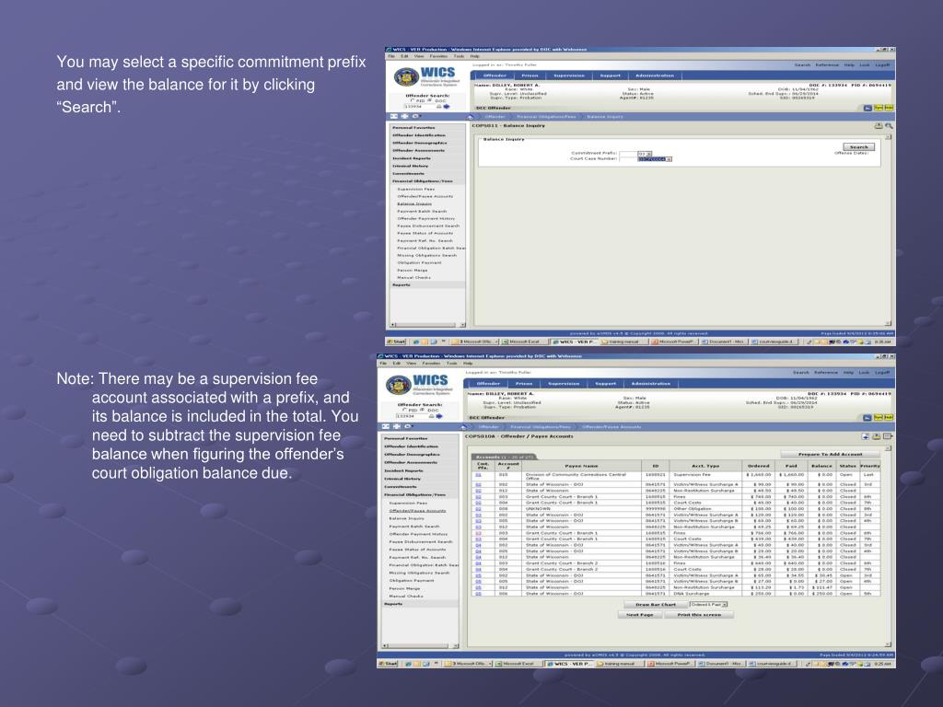Open Prison tab in top window
The image size is (943, 707).
[x=530, y=75]
